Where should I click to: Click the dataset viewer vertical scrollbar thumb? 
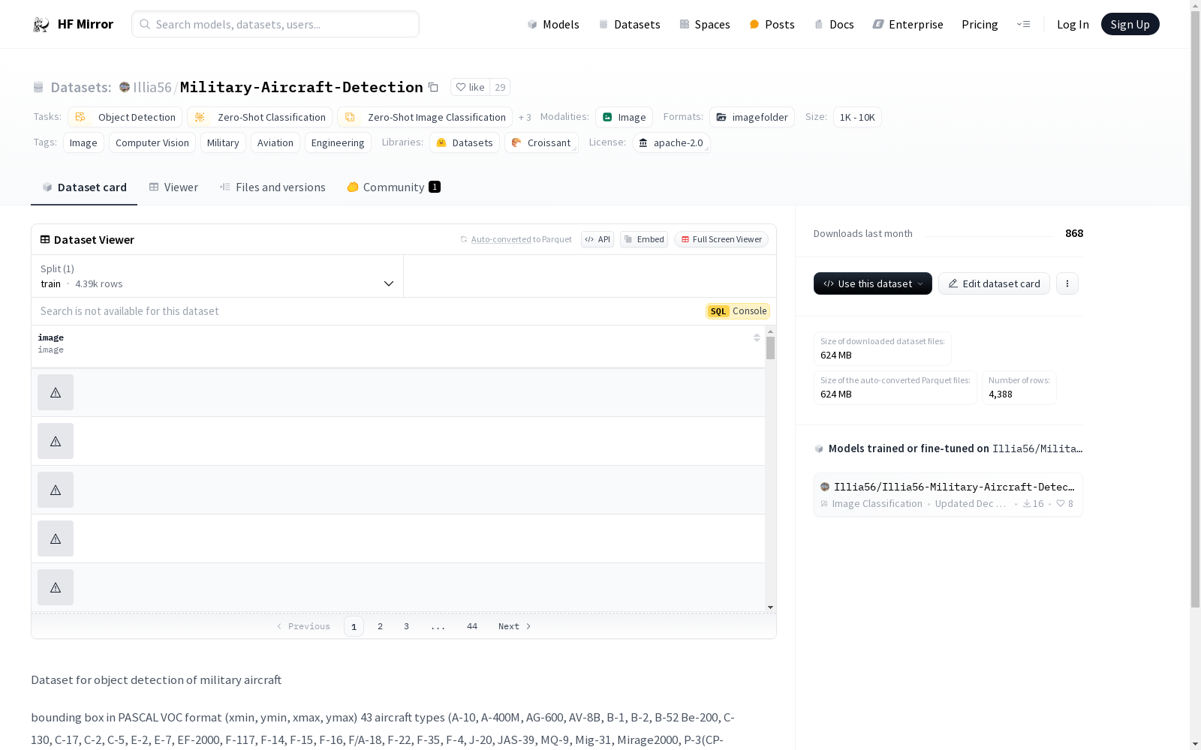[770, 348]
